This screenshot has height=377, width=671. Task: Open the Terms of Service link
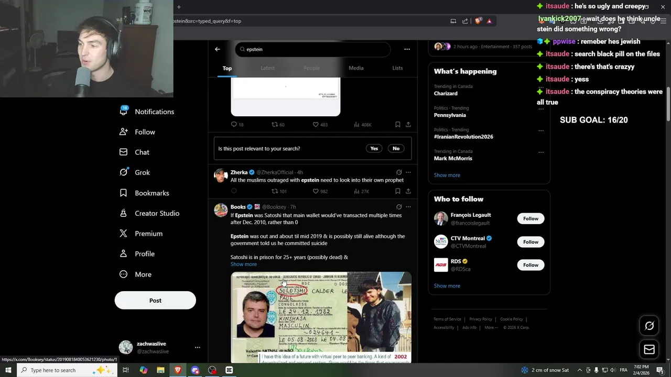tap(447, 319)
